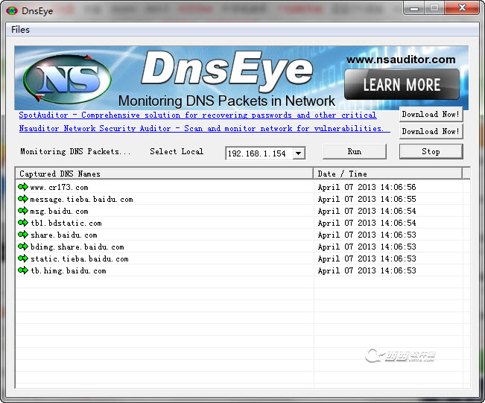485x403 pixels.
Task: Click the NS logo in the banner
Action: [x=68, y=79]
